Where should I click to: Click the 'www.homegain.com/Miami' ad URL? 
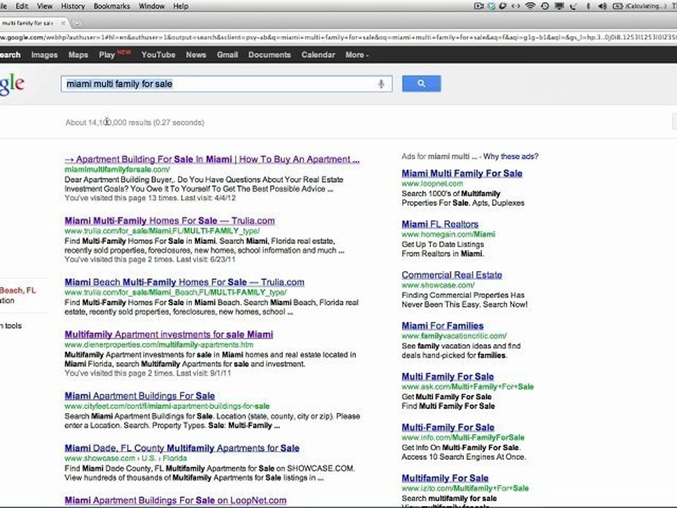pos(449,234)
